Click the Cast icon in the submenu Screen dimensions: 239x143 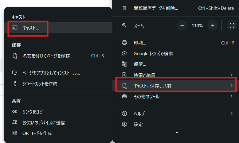pyautogui.click(x=15, y=28)
